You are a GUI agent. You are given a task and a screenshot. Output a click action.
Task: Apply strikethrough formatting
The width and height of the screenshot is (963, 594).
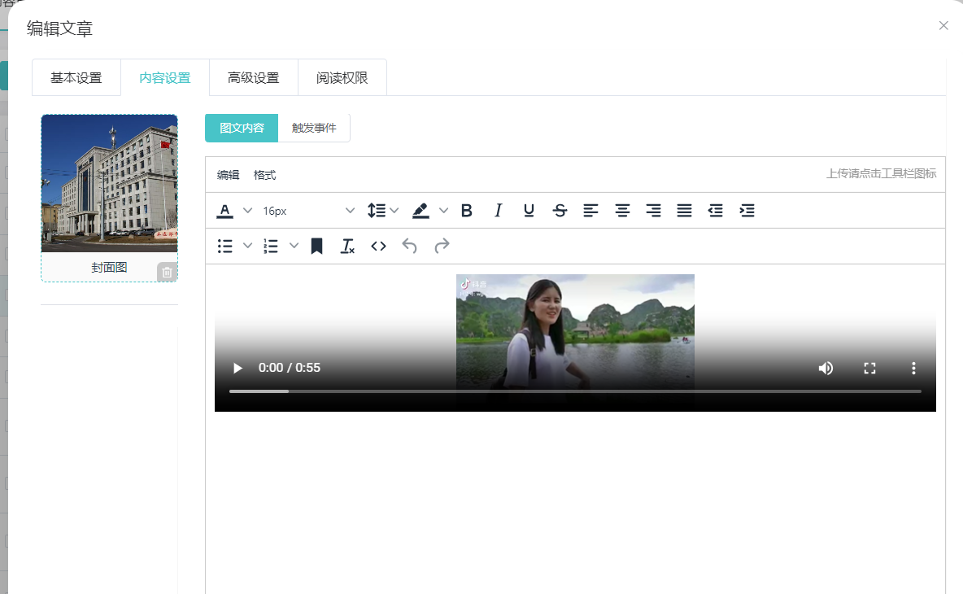click(560, 210)
